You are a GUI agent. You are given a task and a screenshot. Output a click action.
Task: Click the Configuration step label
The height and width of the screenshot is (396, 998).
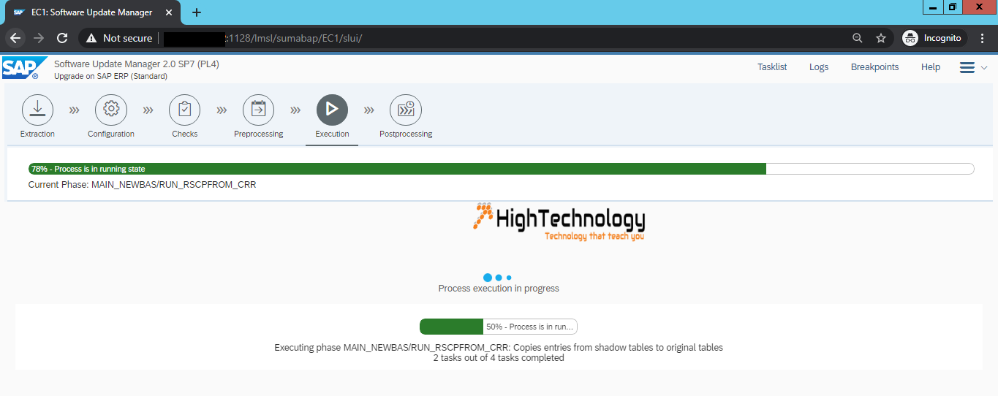pos(111,134)
